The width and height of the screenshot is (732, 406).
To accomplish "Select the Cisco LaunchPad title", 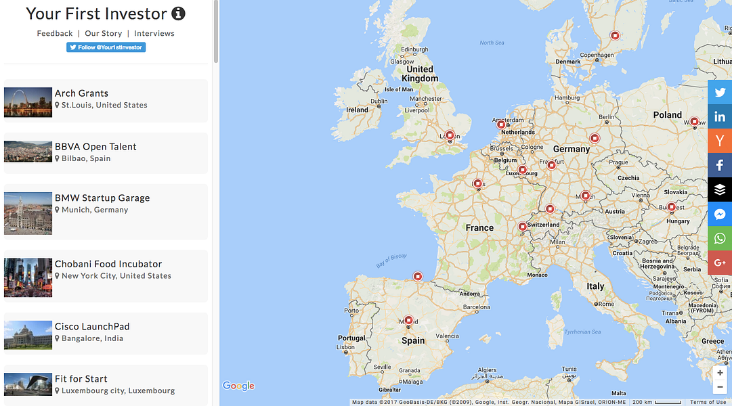I will tap(92, 327).
